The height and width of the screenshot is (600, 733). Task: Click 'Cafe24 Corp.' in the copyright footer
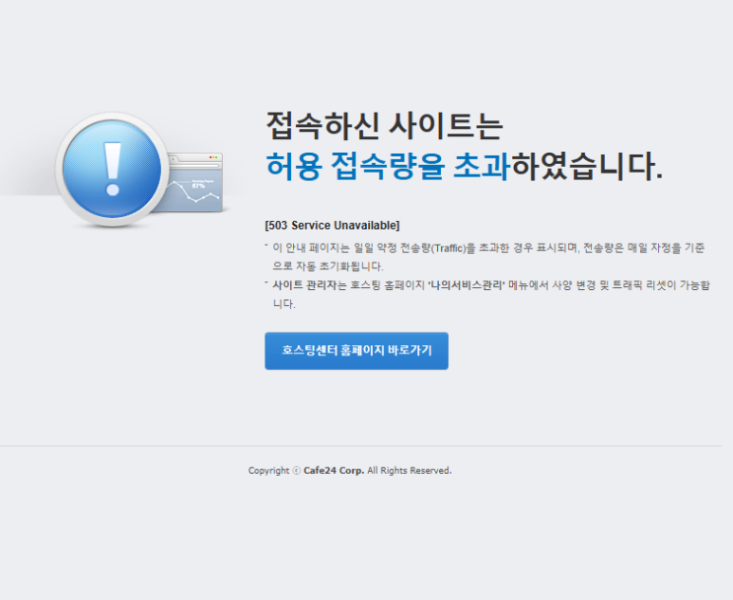point(333,471)
